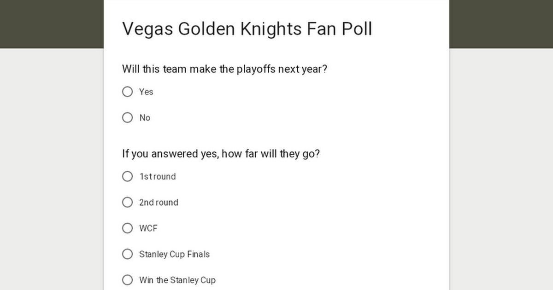Viewport: 553px width, 290px height.
Task: Click the '1st round' label text
Action: pos(158,177)
